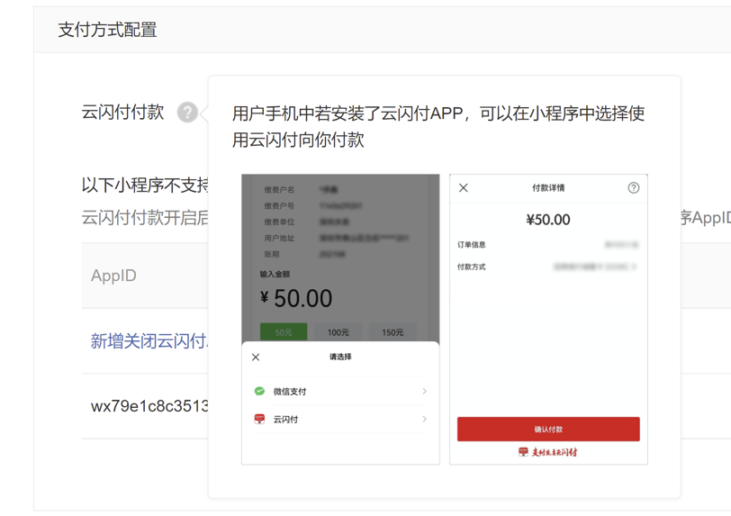
Task: Click the ¥ 50.00 entered amount field
Action: point(296,298)
